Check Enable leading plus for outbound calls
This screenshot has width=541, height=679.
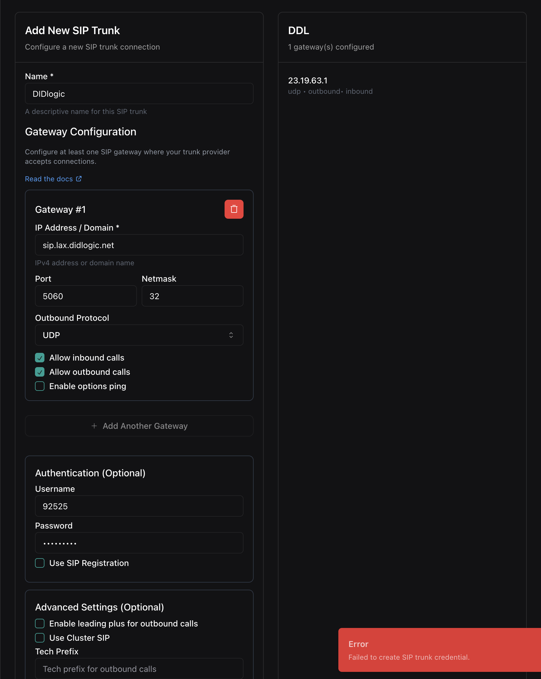[x=40, y=623]
